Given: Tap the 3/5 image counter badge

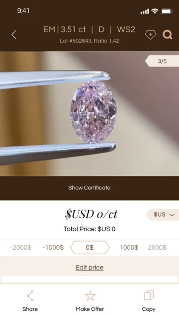Looking at the screenshot, I should pos(162,61).
